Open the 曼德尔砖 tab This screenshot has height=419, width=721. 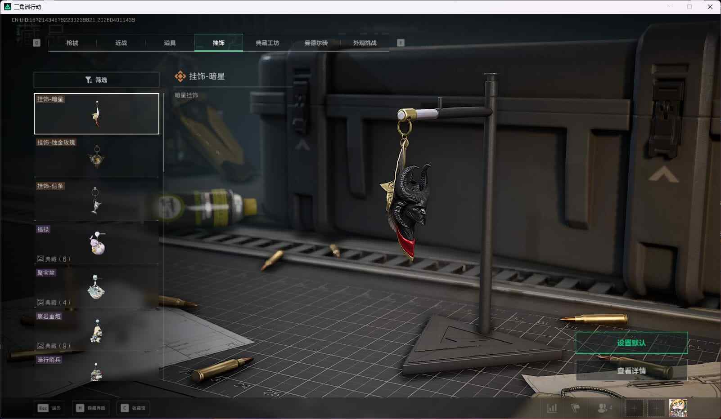point(316,43)
